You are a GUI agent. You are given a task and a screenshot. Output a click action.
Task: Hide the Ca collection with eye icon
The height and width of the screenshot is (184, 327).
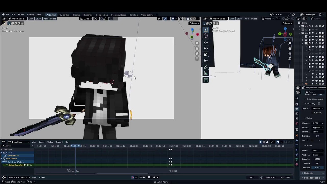[316, 26]
